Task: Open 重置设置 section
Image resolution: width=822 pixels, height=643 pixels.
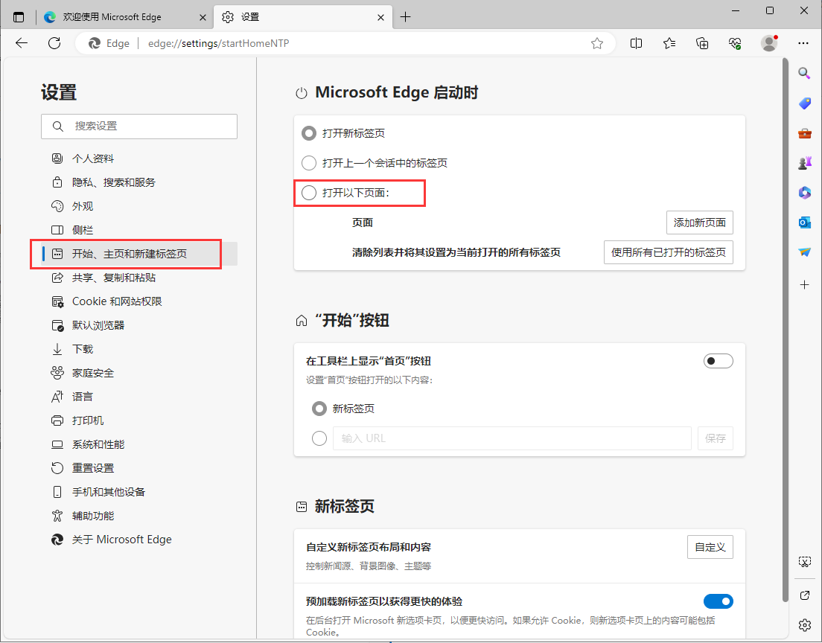Action: click(139, 468)
